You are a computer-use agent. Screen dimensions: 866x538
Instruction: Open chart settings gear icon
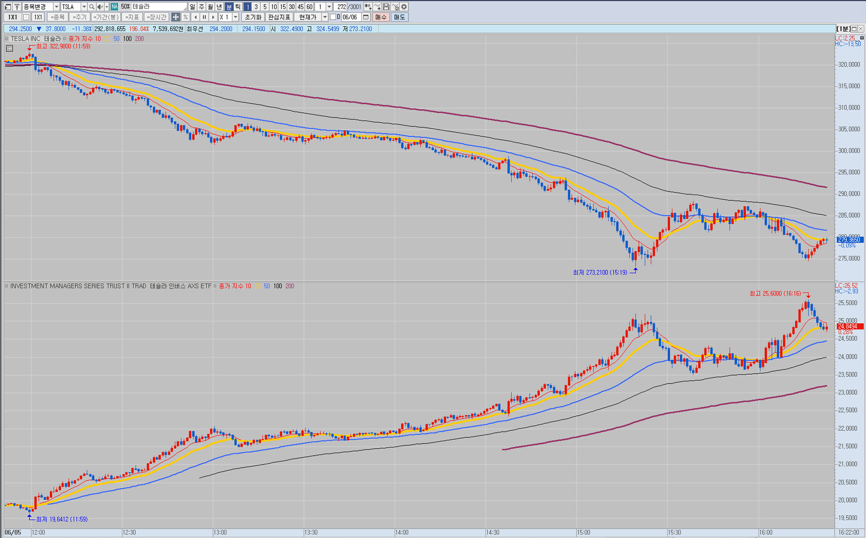click(x=404, y=7)
